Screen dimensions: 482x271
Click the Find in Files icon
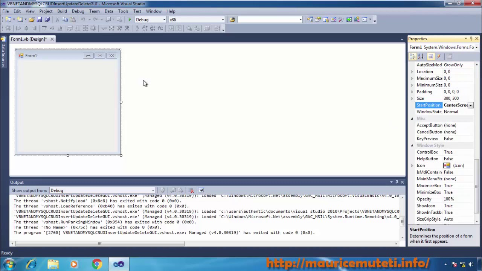[232, 20]
